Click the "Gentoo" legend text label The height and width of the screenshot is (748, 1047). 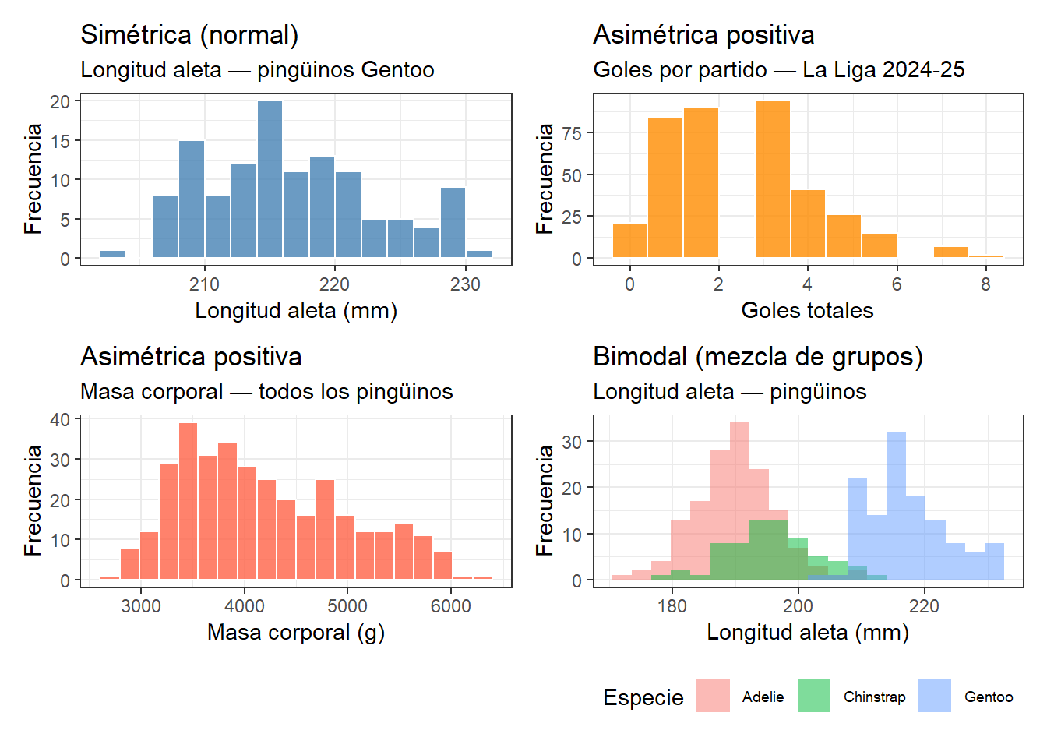(989, 697)
